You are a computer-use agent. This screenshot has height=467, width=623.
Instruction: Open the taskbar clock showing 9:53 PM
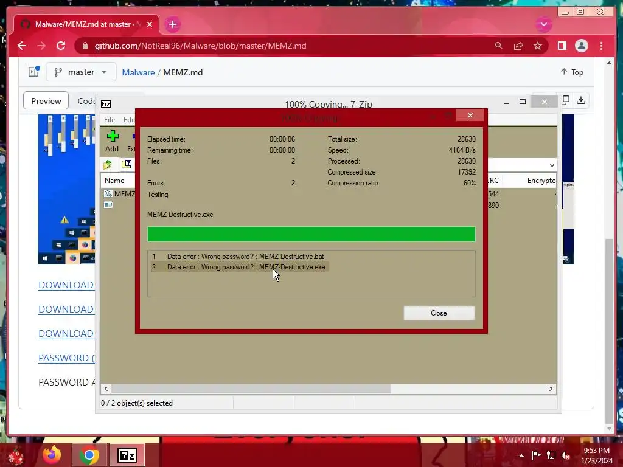(x=597, y=455)
